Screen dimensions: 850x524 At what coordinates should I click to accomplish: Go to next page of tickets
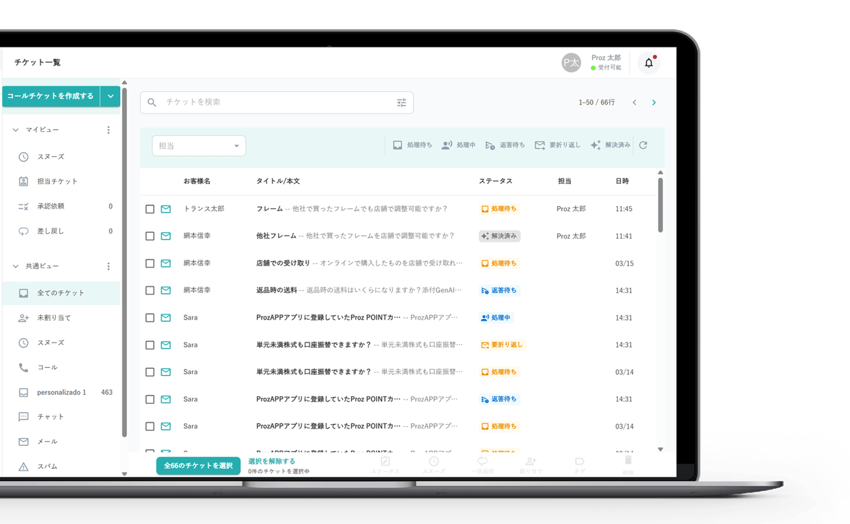click(x=654, y=102)
